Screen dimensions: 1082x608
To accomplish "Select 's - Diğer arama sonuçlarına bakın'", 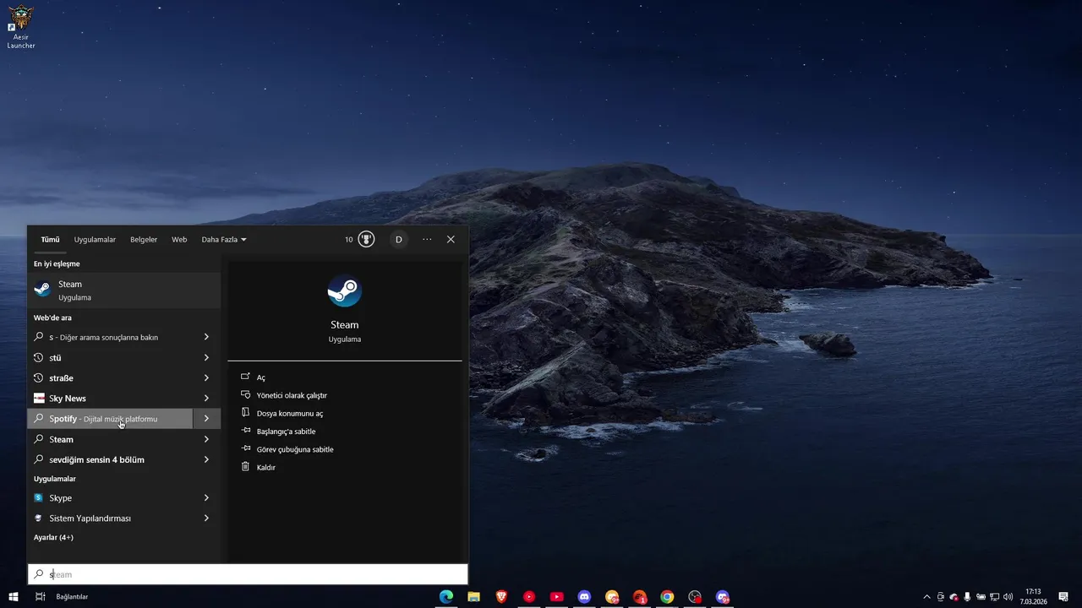I will pyautogui.click(x=110, y=337).
